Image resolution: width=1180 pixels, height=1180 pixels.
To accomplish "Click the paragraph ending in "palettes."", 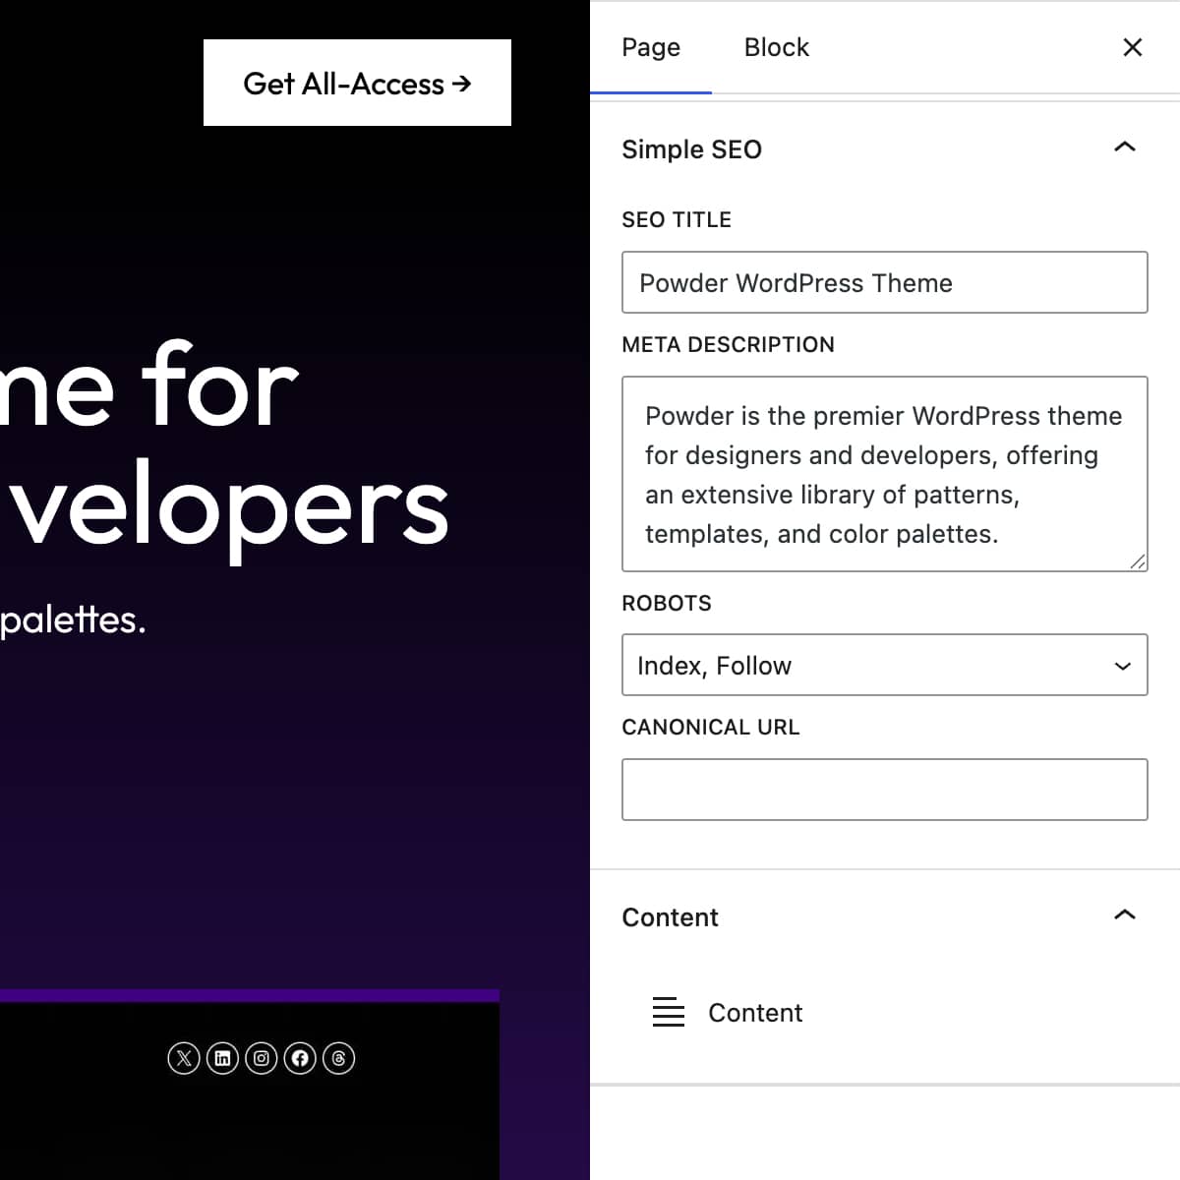I will (74, 620).
